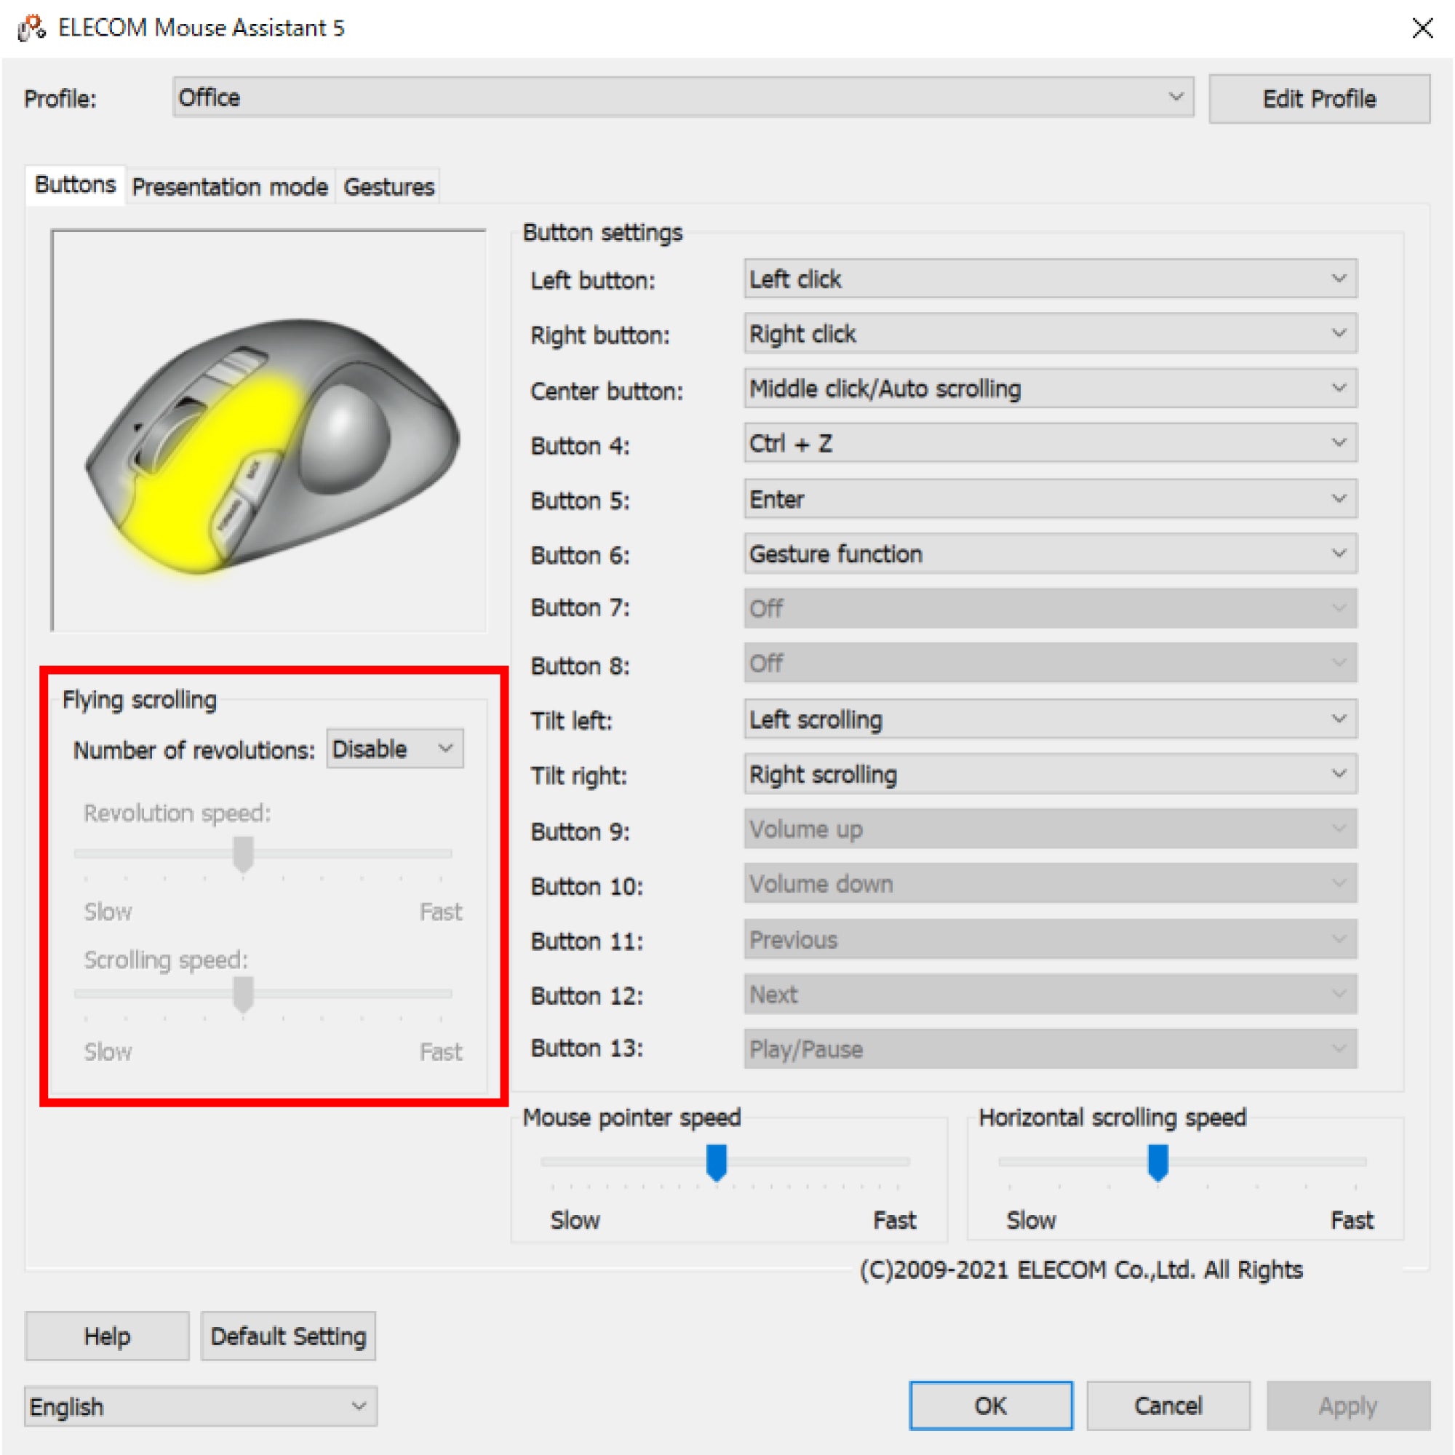Expand the Center button assignment dropdown
The image size is (1455, 1455).
pos(1051,388)
